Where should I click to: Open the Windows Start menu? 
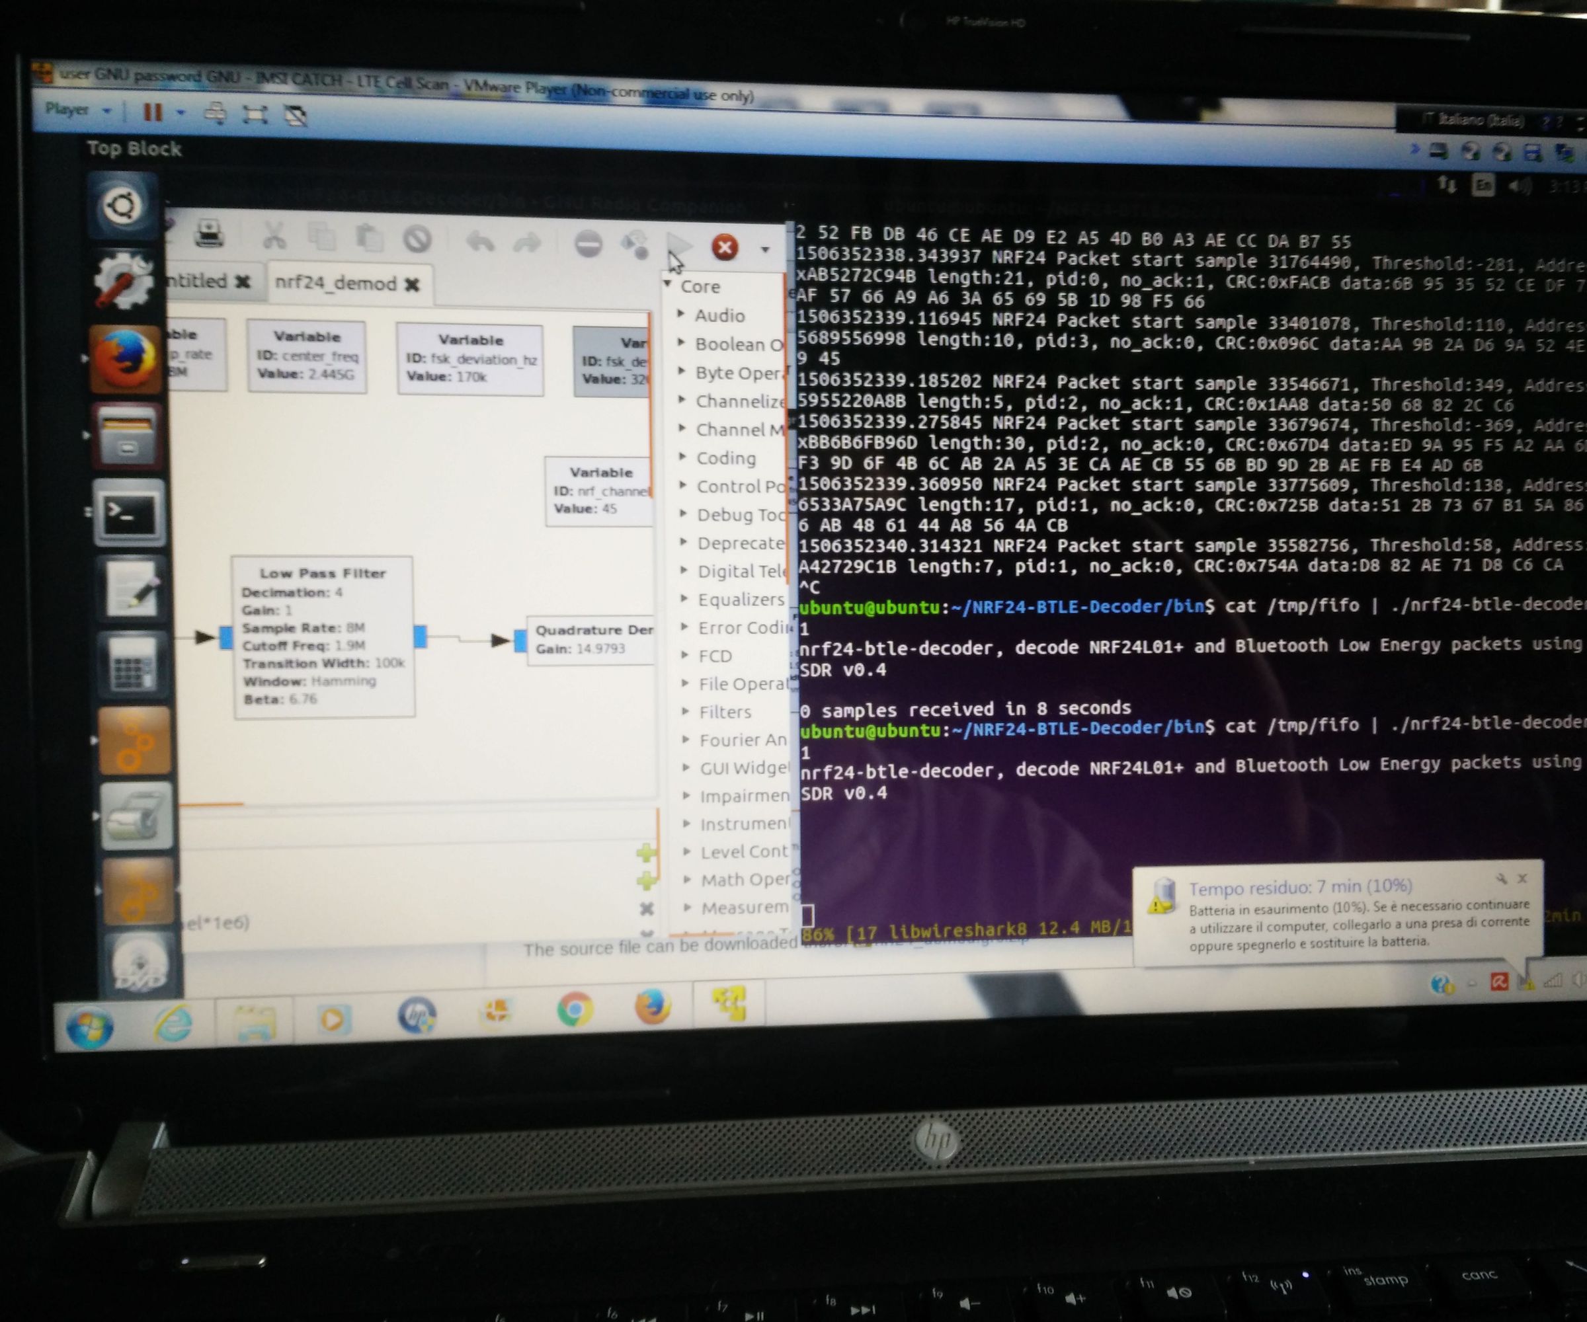point(90,1025)
